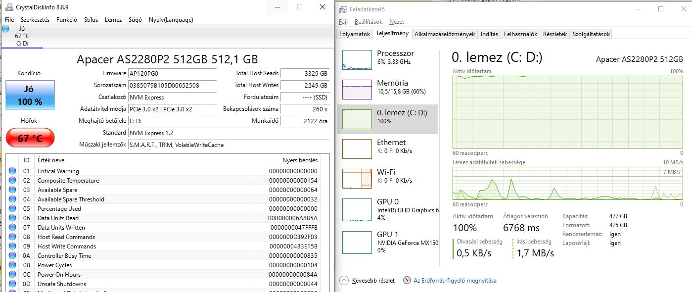Switch to the Teljesítmény tab
Viewport: 692px width, 292px height.
pos(392,34)
